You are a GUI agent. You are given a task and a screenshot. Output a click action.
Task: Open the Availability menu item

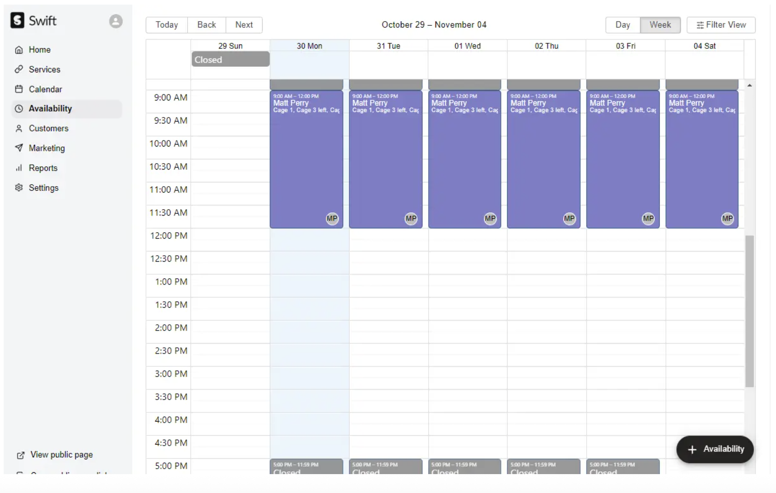pyautogui.click(x=50, y=109)
